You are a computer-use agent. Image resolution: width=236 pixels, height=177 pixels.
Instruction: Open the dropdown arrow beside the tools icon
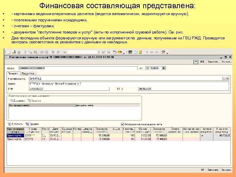point(167,53)
